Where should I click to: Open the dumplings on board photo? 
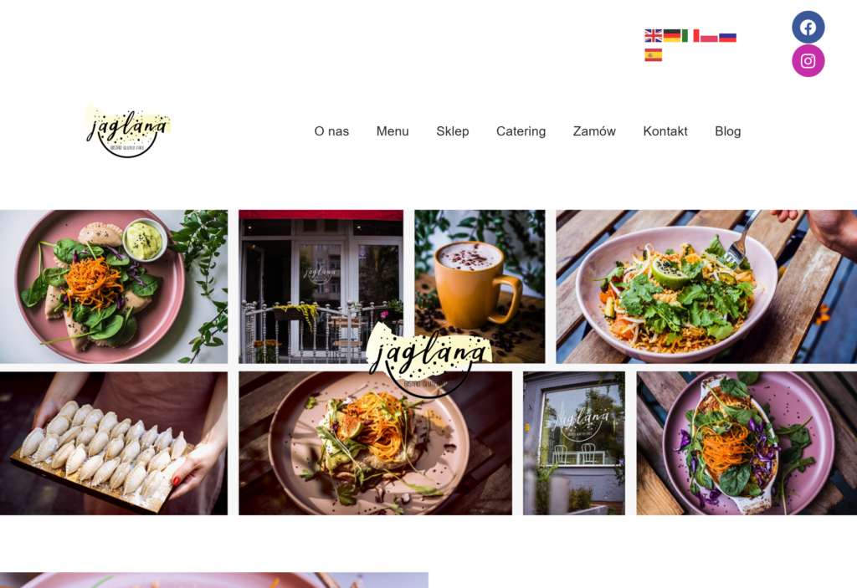click(x=114, y=443)
